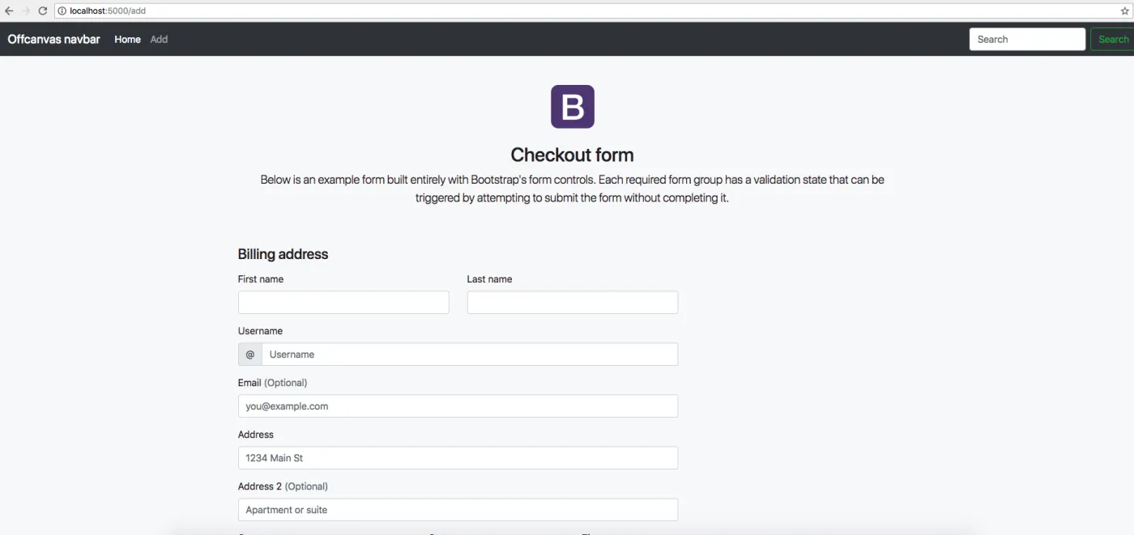Click the Apartment or suite field

tap(458, 510)
